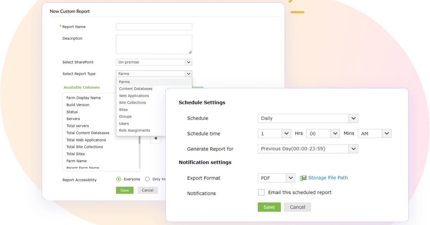Image resolution: width=430 pixels, height=225 pixels.
Task: Choose Farms in report type list
Action: pos(154,82)
